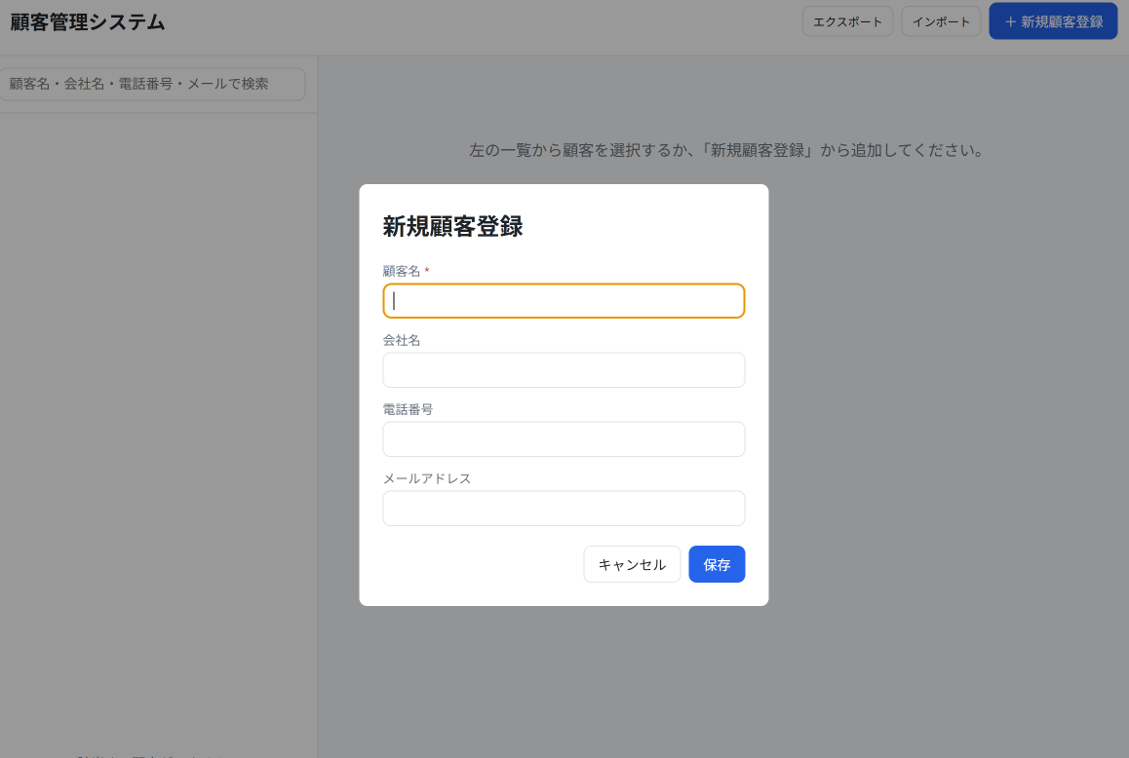
Task: Click the 会社名 label text
Action: [402, 340]
